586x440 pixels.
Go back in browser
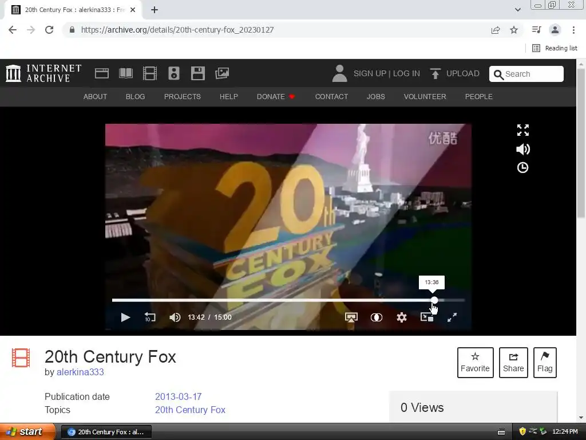13,30
